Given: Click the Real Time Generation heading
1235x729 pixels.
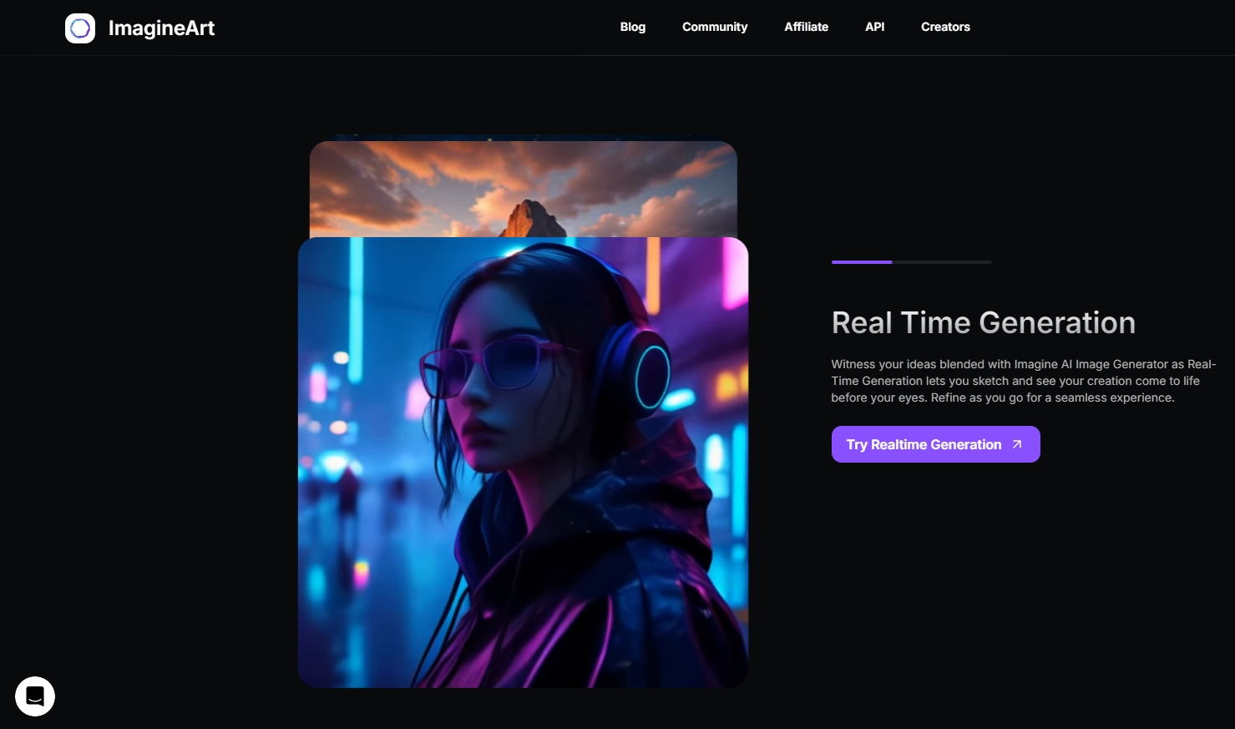Looking at the screenshot, I should tap(983, 322).
